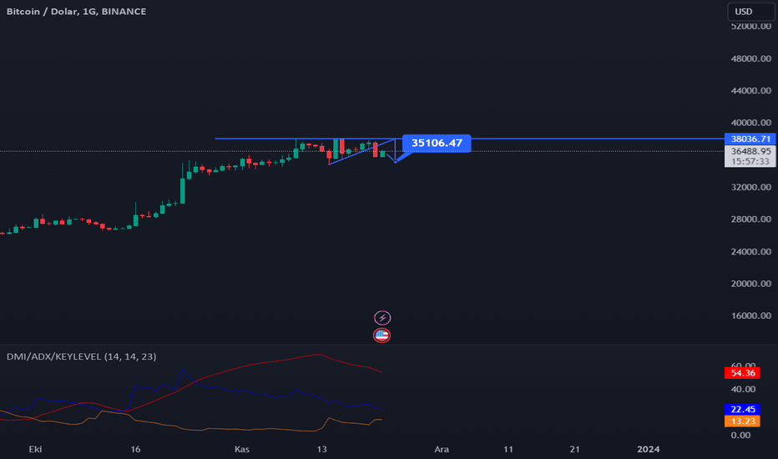Click the 28000.00 price axis label

tap(750, 219)
